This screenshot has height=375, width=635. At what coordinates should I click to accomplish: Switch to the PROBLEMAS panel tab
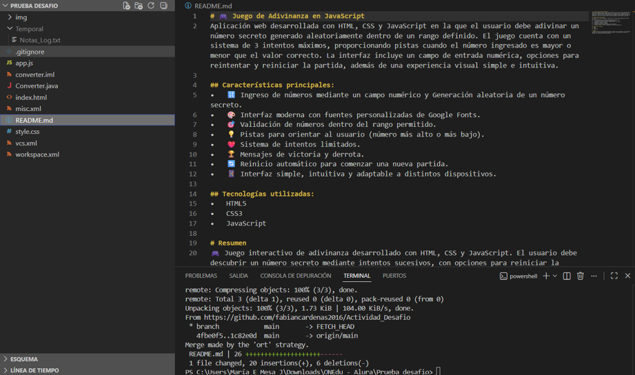(201, 276)
